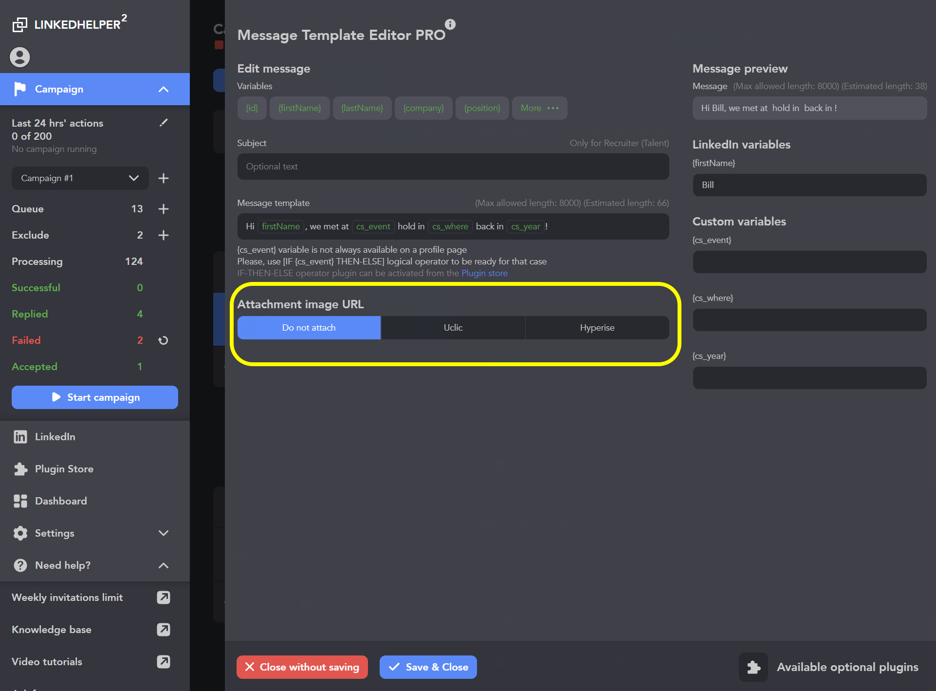The height and width of the screenshot is (691, 936).
Task: Insert the {id} variable
Action: [252, 108]
